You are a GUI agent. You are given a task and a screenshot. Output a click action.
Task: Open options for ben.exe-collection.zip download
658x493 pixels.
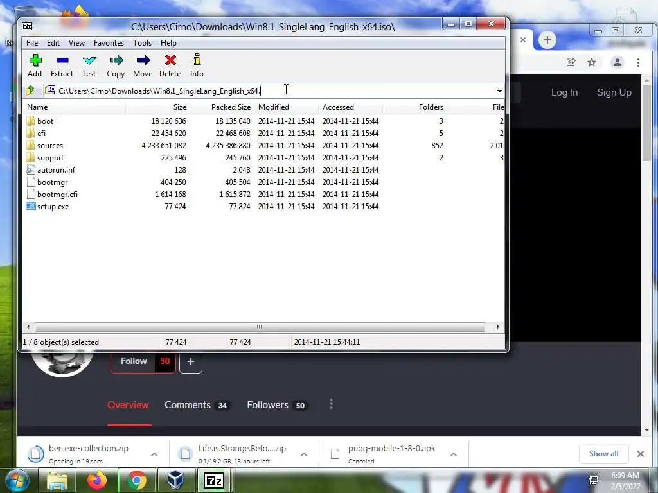click(x=154, y=454)
